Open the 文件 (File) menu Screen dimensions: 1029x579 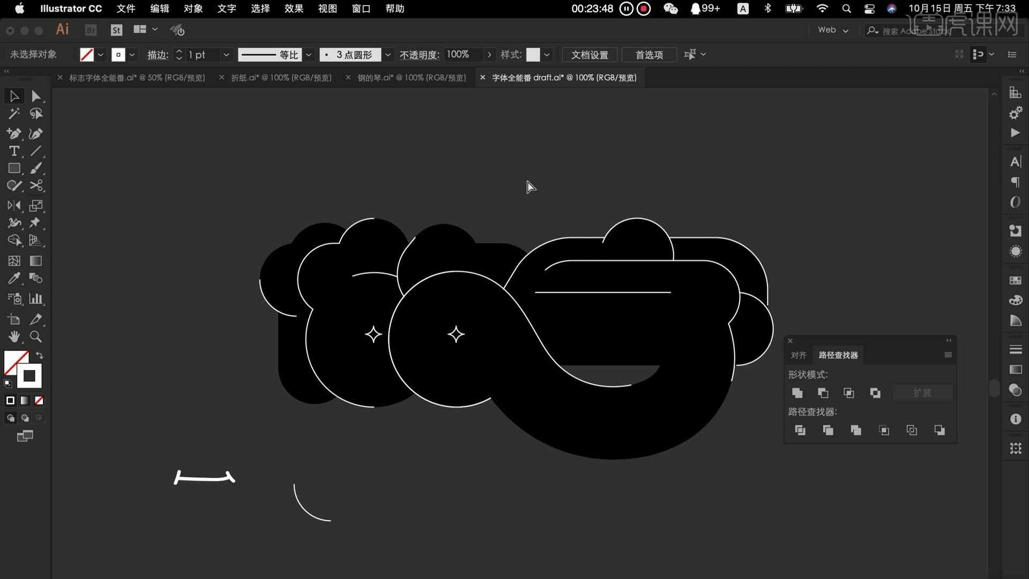click(x=126, y=9)
